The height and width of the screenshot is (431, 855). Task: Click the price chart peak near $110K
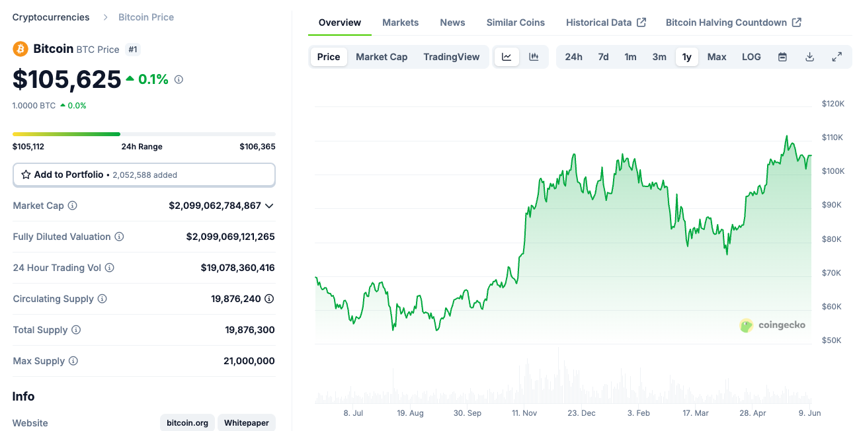pyautogui.click(x=786, y=137)
